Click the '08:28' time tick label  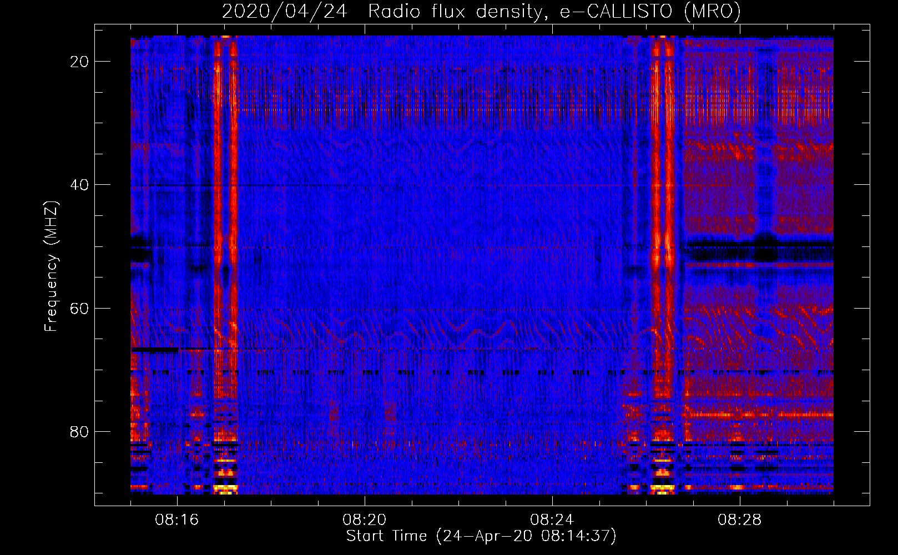tap(740, 520)
